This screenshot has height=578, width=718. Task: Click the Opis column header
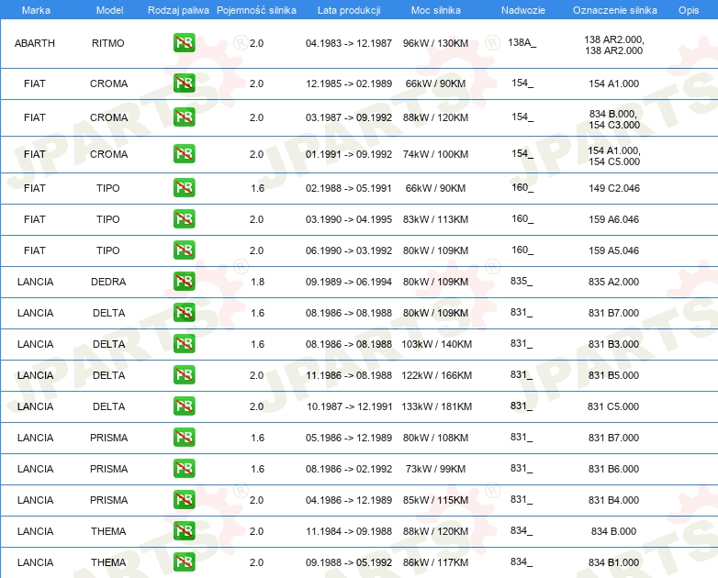(689, 10)
